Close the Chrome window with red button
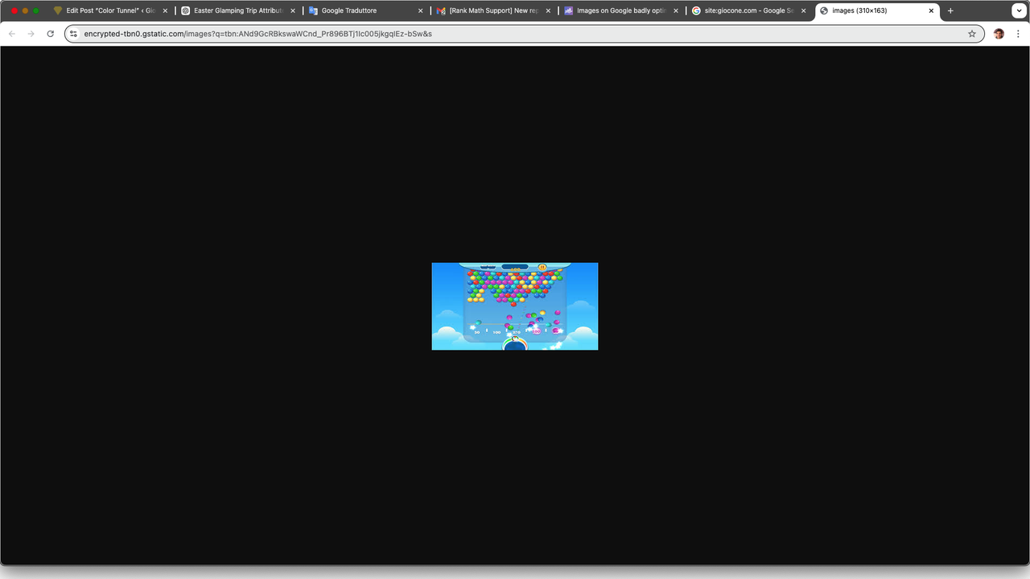Viewport: 1030px width, 579px height. click(x=14, y=10)
